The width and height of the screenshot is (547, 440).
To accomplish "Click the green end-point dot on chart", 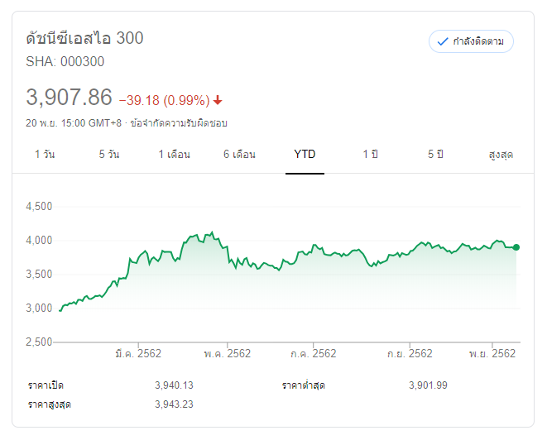I will tap(516, 246).
